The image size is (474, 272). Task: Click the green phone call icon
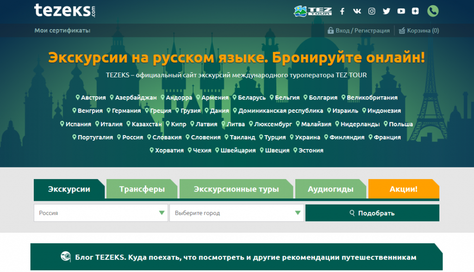pos(433,11)
